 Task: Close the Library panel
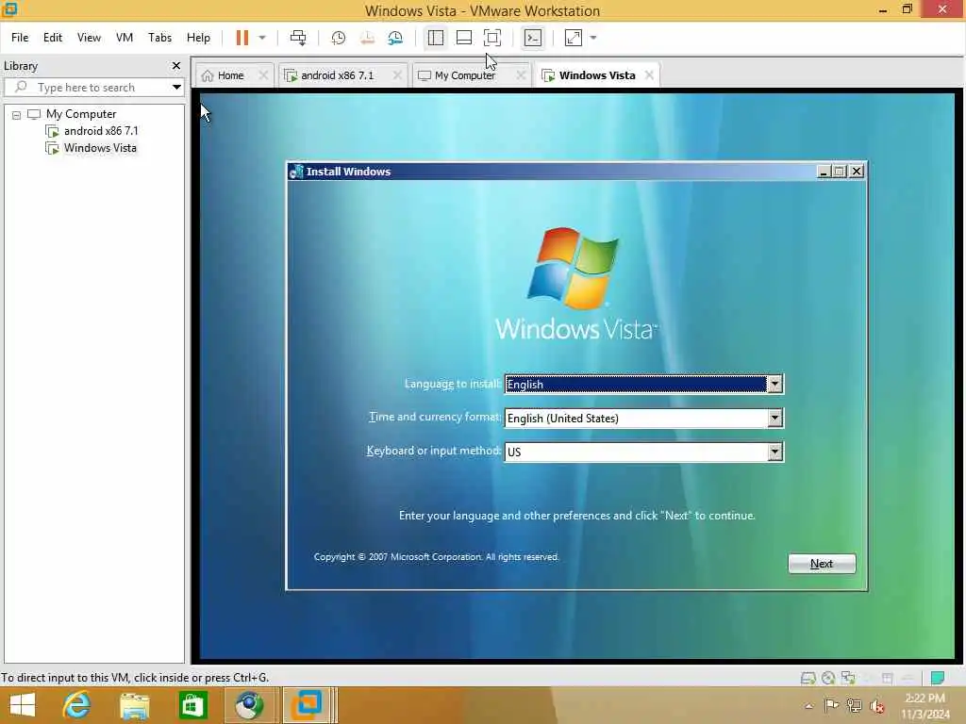(x=176, y=65)
